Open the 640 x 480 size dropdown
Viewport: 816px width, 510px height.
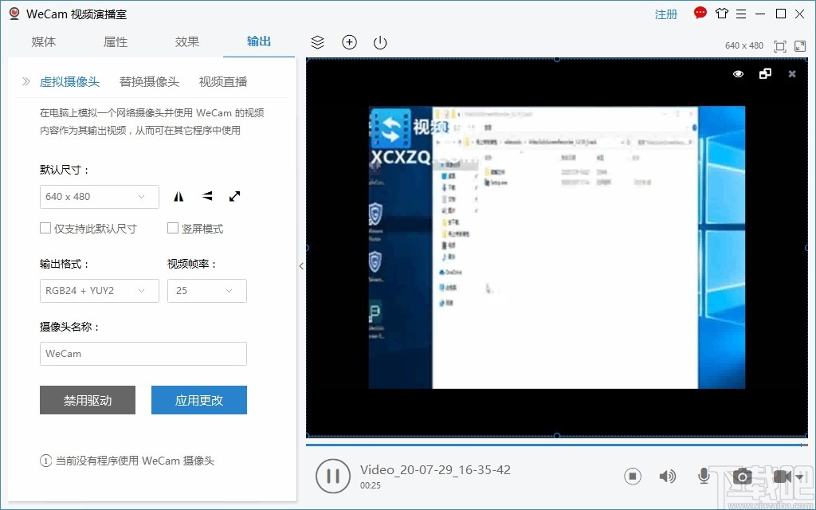pyautogui.click(x=99, y=196)
